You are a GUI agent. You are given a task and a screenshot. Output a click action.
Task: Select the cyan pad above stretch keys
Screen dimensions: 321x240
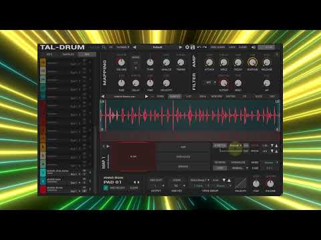click(x=43, y=173)
